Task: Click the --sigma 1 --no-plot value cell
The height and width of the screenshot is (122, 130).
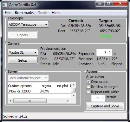Action: coord(55,86)
